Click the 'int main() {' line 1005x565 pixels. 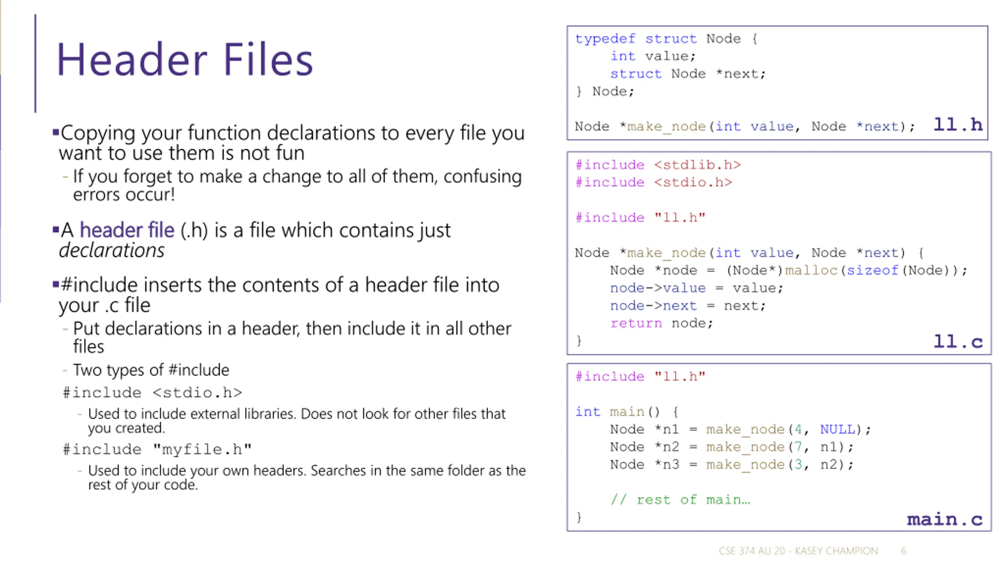click(627, 412)
